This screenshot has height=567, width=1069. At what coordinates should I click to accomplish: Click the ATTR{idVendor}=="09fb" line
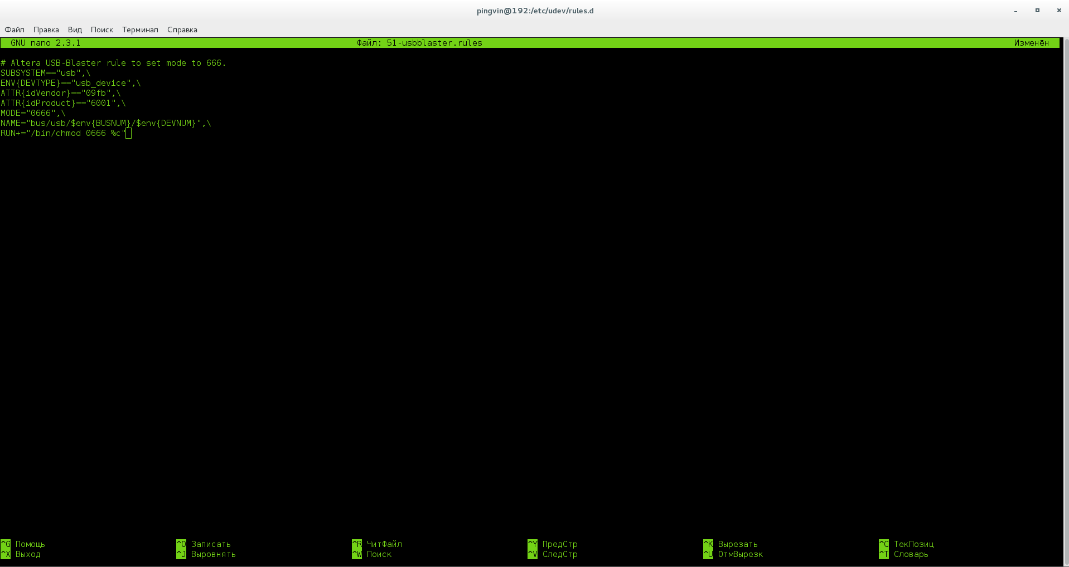click(61, 93)
